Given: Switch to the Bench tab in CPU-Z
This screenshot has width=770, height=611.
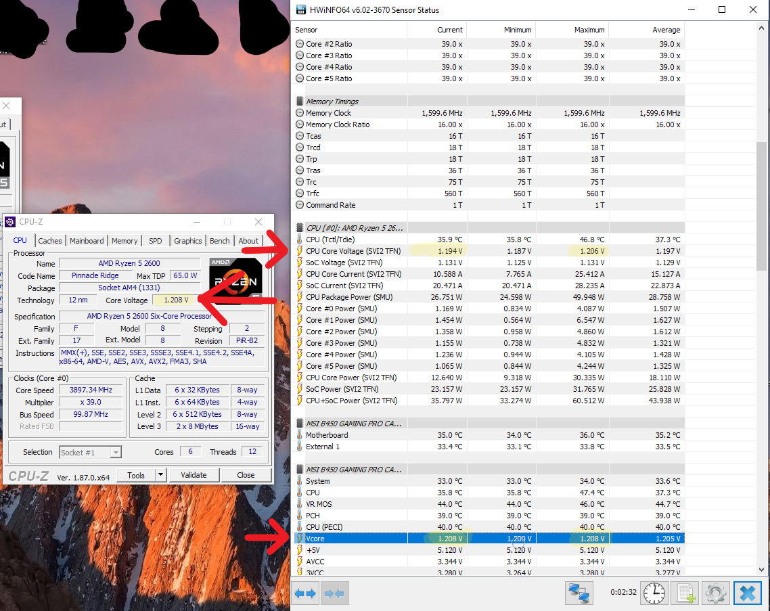Looking at the screenshot, I should (x=219, y=241).
